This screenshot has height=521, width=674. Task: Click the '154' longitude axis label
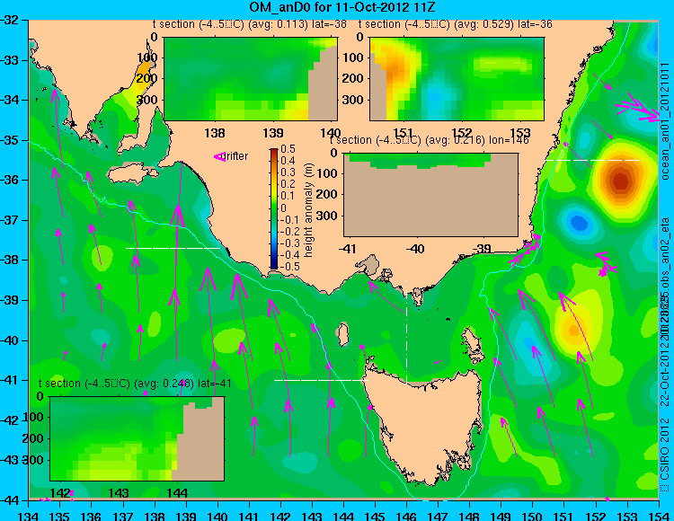pyautogui.click(x=658, y=516)
